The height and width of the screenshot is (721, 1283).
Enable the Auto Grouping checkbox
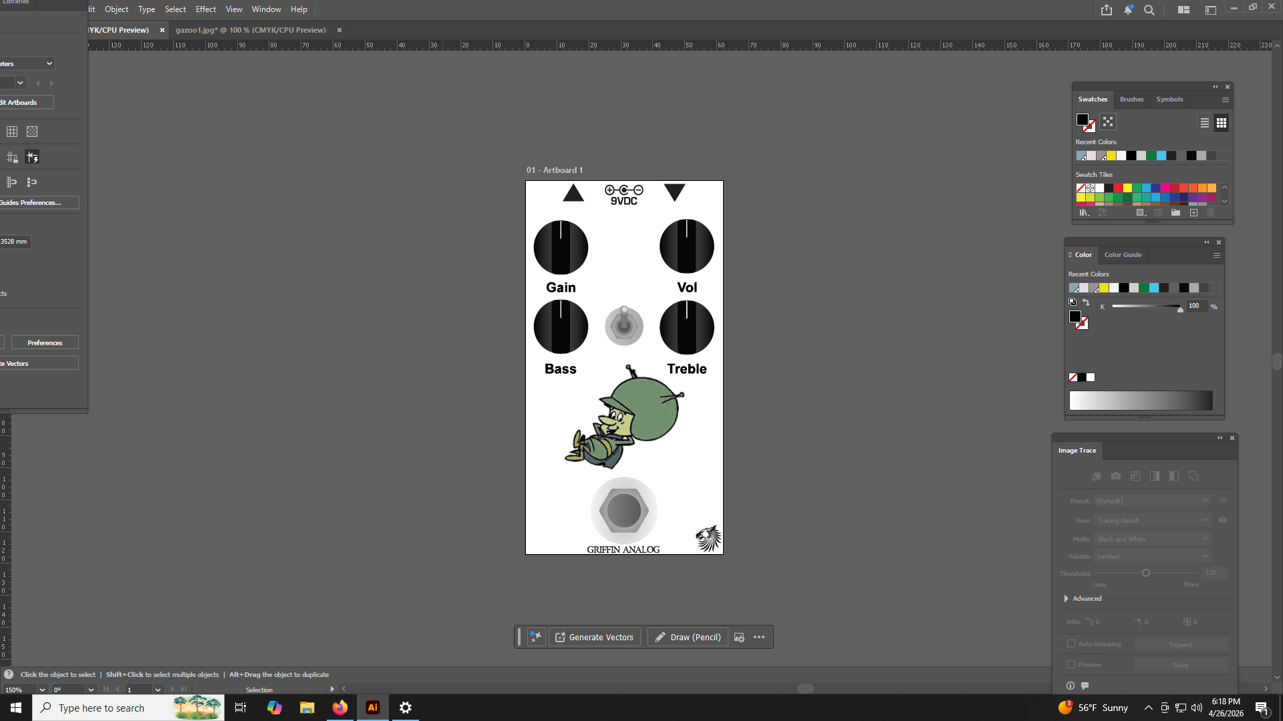(1071, 644)
